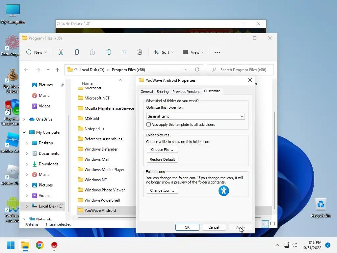Launch Google Chrome from the taskbar
Image resolution: width=337 pixels, height=253 pixels.
click(x=40, y=245)
